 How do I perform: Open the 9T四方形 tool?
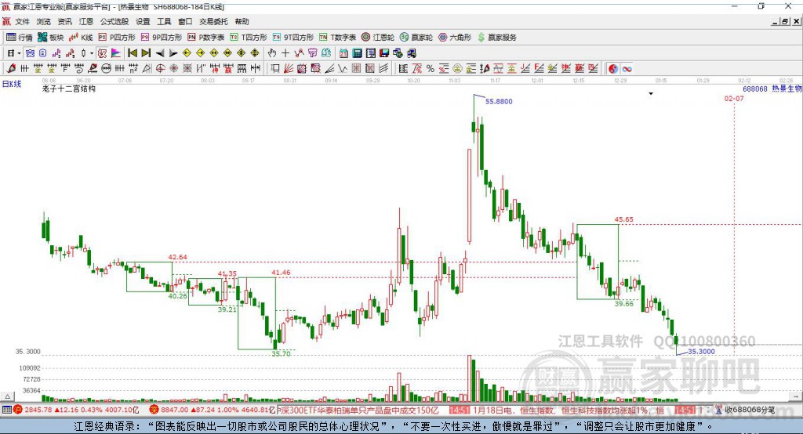click(x=293, y=38)
